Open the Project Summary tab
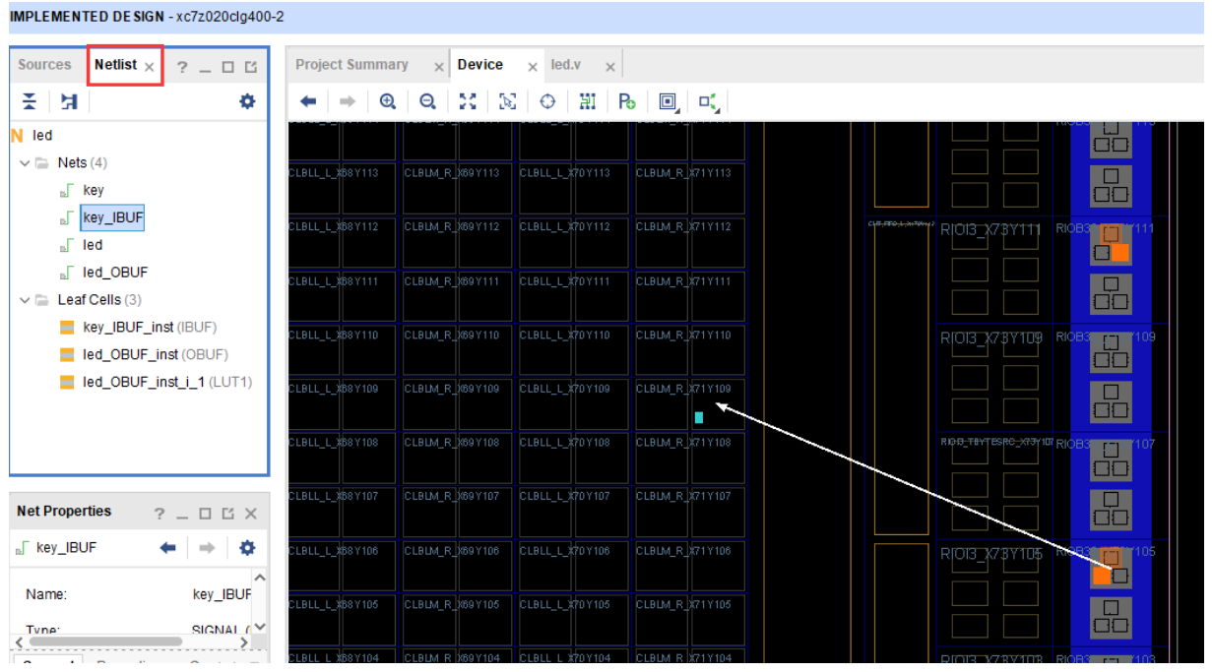 [x=351, y=65]
